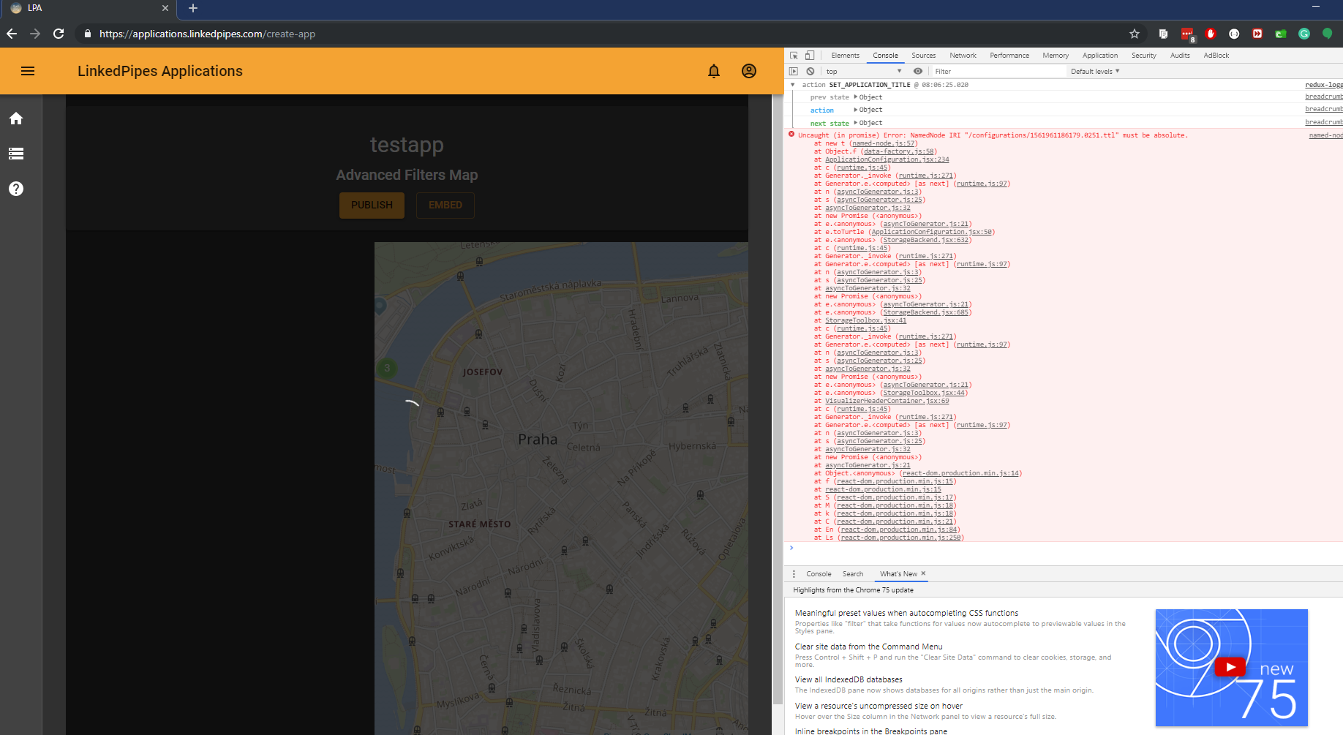This screenshot has width=1343, height=735.
Task: Open the user account profile icon
Action: tap(749, 71)
